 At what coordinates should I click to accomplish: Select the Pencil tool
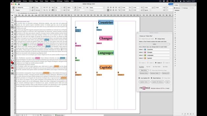tap(12, 34)
